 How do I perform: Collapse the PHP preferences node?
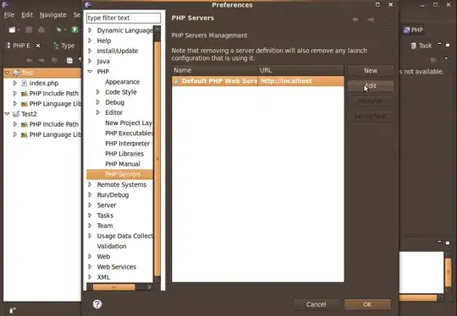coord(90,71)
